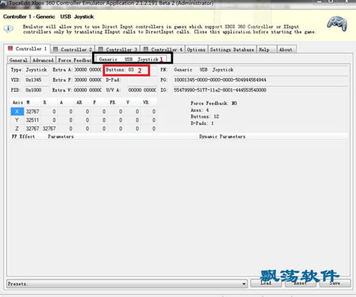
Task: Click the Controller 1 tab red icon
Action: (x=10, y=49)
